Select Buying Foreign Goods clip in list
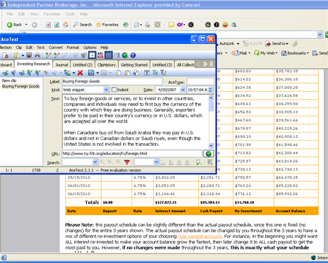 pyautogui.click(x=21, y=86)
